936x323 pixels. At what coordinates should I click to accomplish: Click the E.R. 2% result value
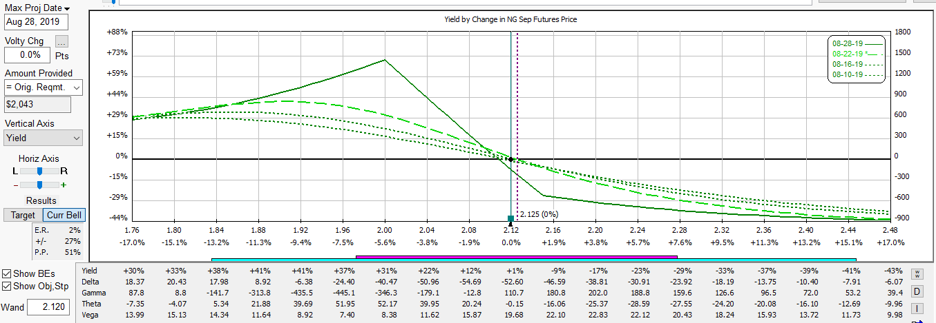[75, 229]
